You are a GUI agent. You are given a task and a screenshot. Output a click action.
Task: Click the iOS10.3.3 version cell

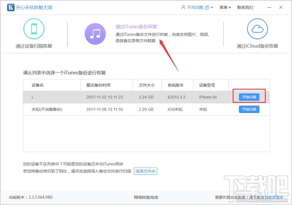point(177,97)
